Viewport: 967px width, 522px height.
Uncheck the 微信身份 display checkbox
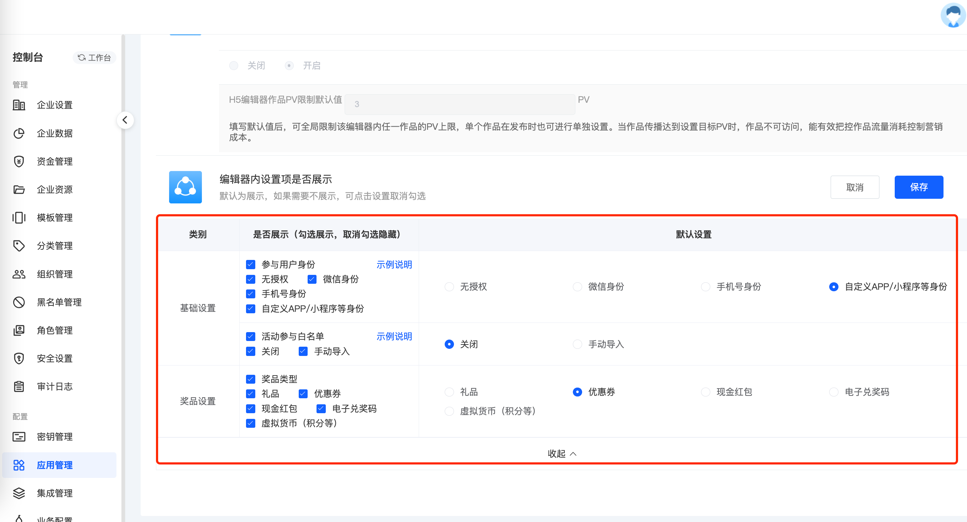(312, 279)
